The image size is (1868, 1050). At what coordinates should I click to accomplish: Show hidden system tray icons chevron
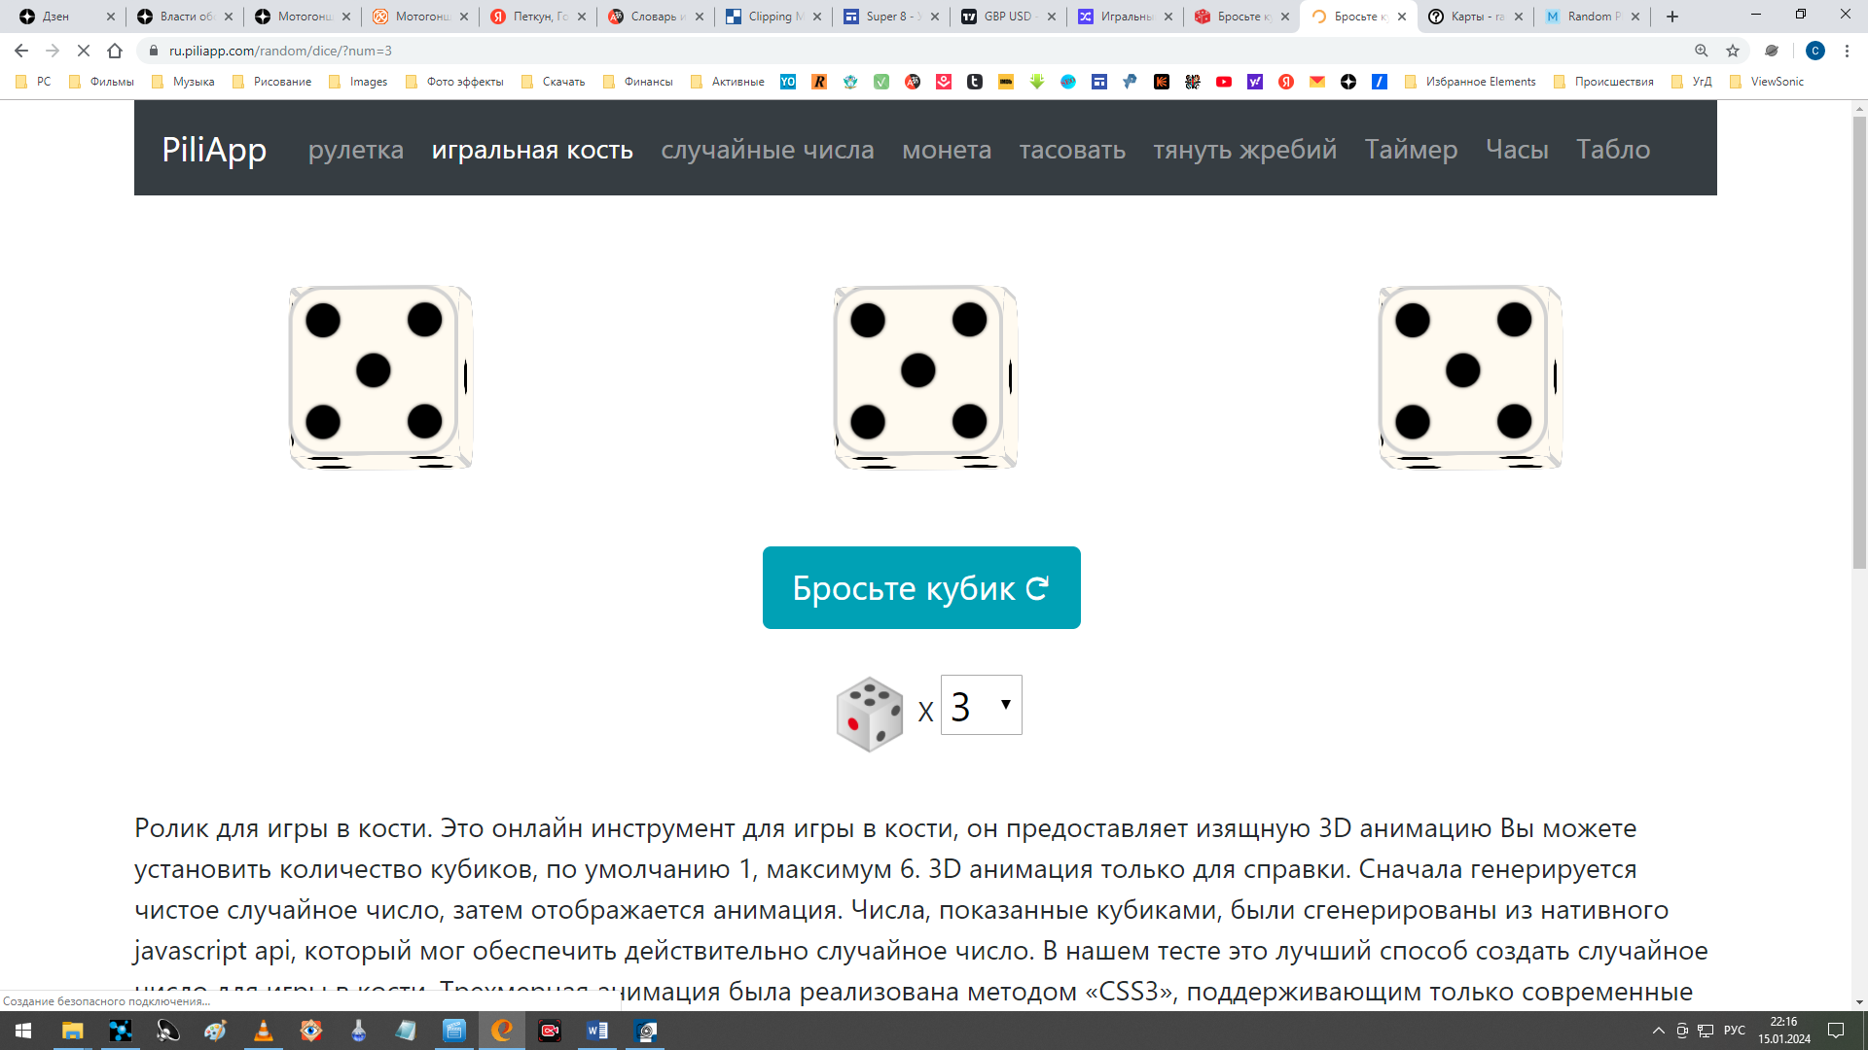1659,1031
